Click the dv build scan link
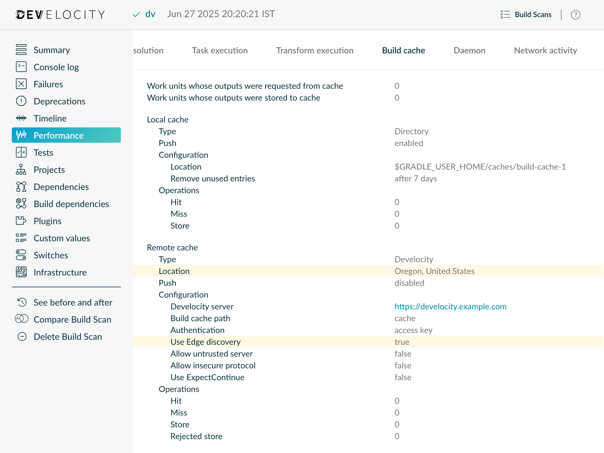Image resolution: width=604 pixels, height=453 pixels. coord(150,14)
